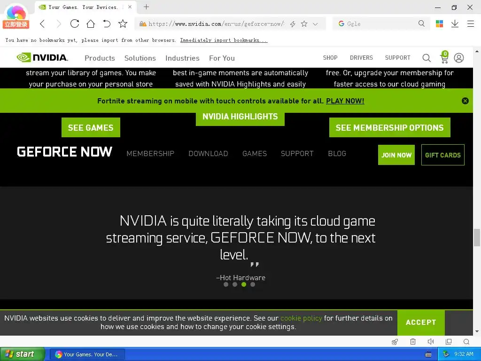
Task: Click the undo/restore closed tab icon
Action: [107, 24]
